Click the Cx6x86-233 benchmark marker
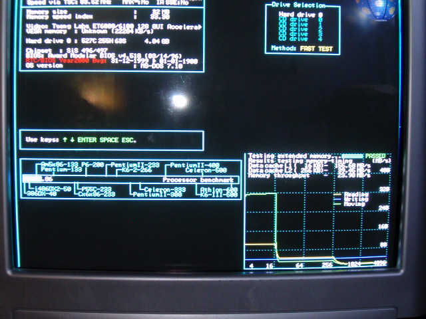This screenshot has width=426, height=319. coord(97,194)
